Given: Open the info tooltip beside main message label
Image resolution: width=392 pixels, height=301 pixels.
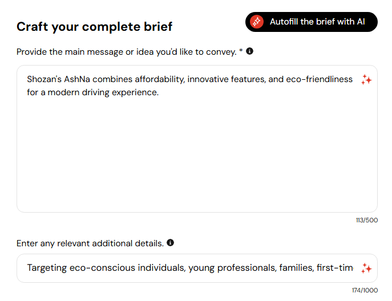Looking at the screenshot, I should click(x=249, y=51).
